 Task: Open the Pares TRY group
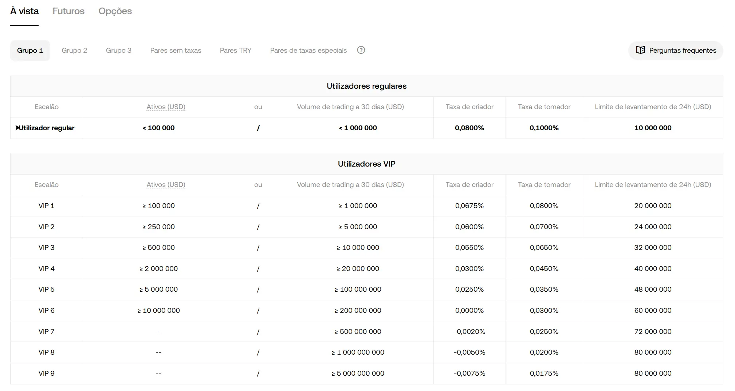(x=235, y=51)
